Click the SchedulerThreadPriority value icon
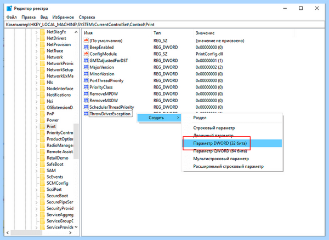 (86, 107)
